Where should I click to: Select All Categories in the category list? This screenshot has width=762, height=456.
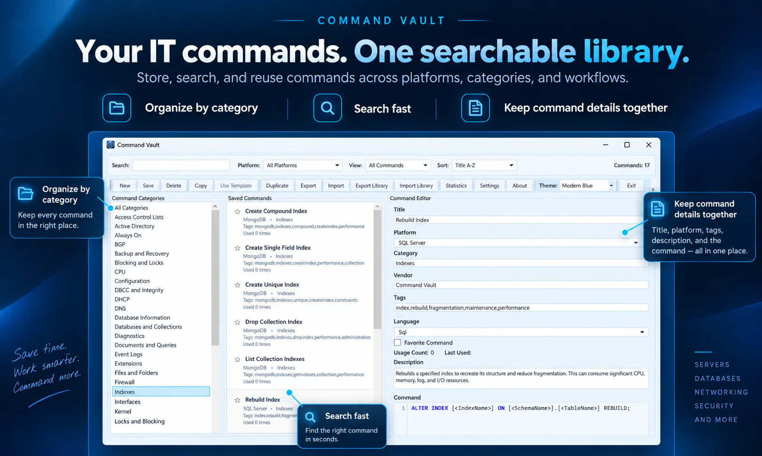click(131, 208)
